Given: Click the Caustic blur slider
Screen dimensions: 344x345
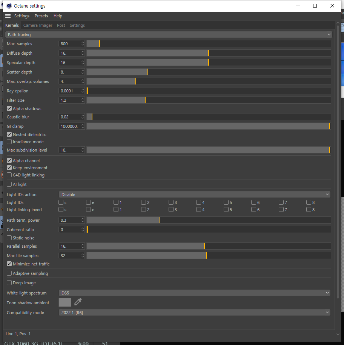Looking at the screenshot, I should 209,117.
